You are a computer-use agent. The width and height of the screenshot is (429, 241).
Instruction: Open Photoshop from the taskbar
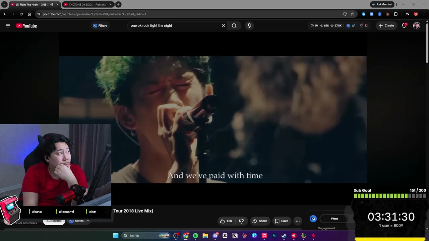pyautogui.click(x=274, y=236)
